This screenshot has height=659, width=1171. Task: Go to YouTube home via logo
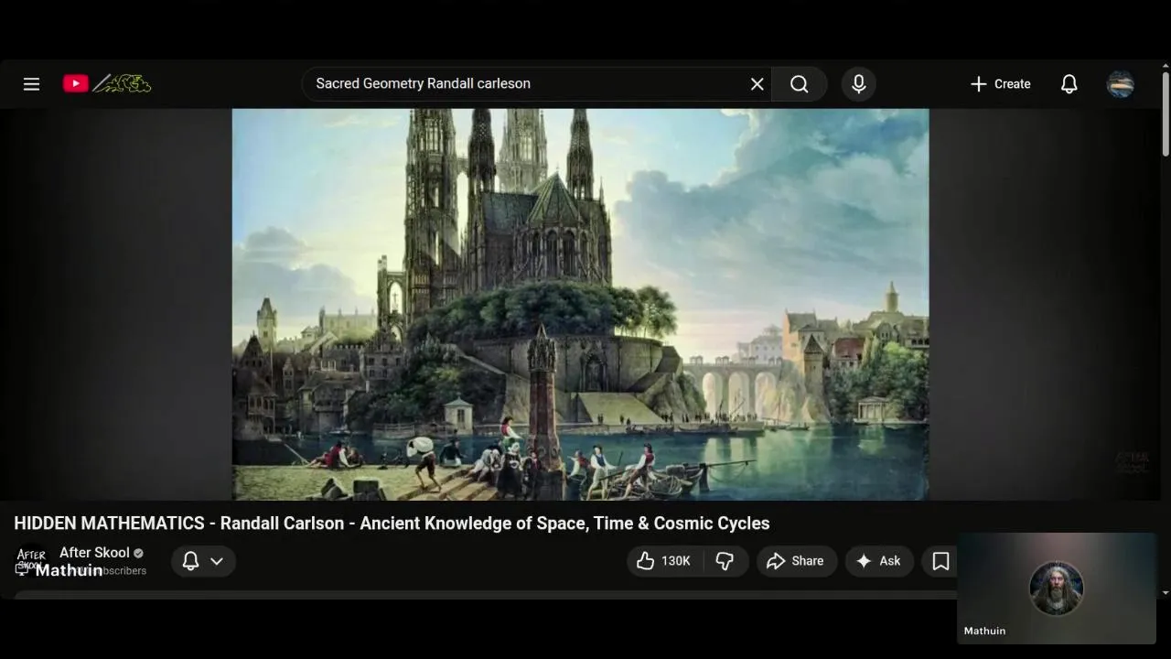pyautogui.click(x=107, y=84)
